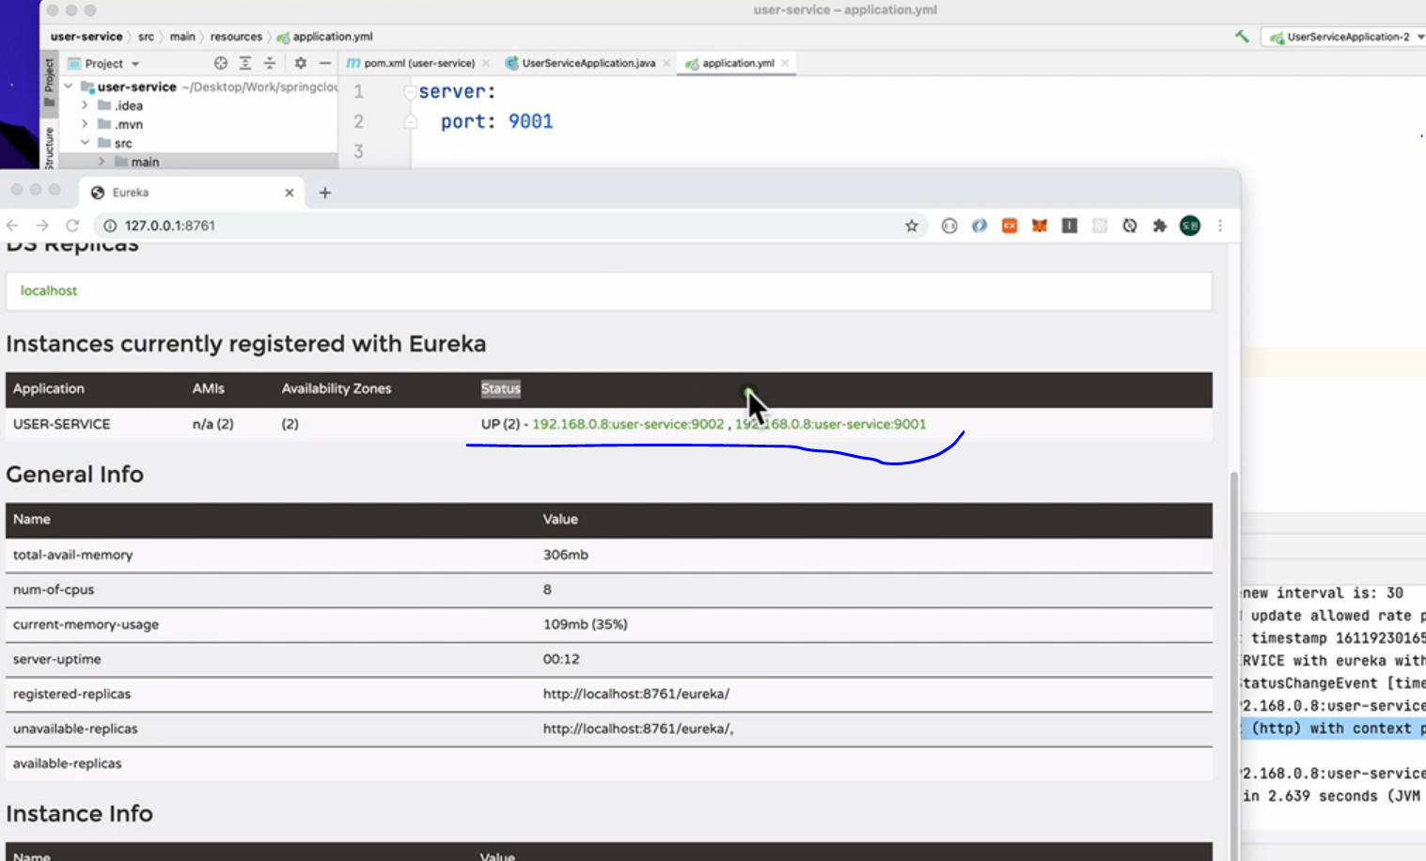Image resolution: width=1426 pixels, height=861 pixels.
Task: Fold the server block in editor gutter
Action: (410, 92)
